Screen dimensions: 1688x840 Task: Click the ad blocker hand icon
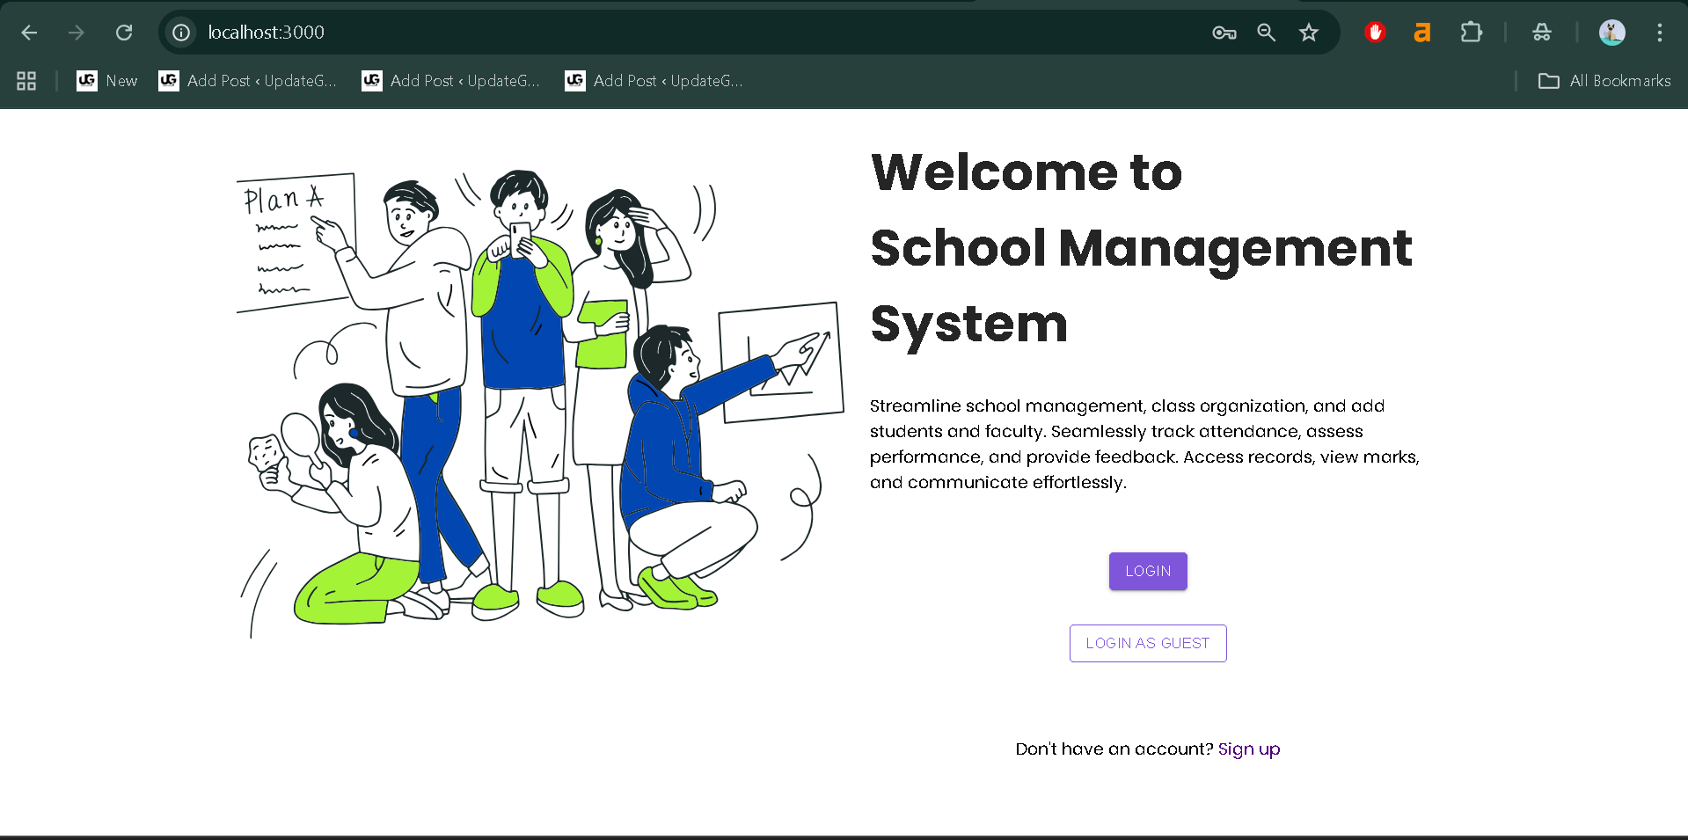[1375, 32]
